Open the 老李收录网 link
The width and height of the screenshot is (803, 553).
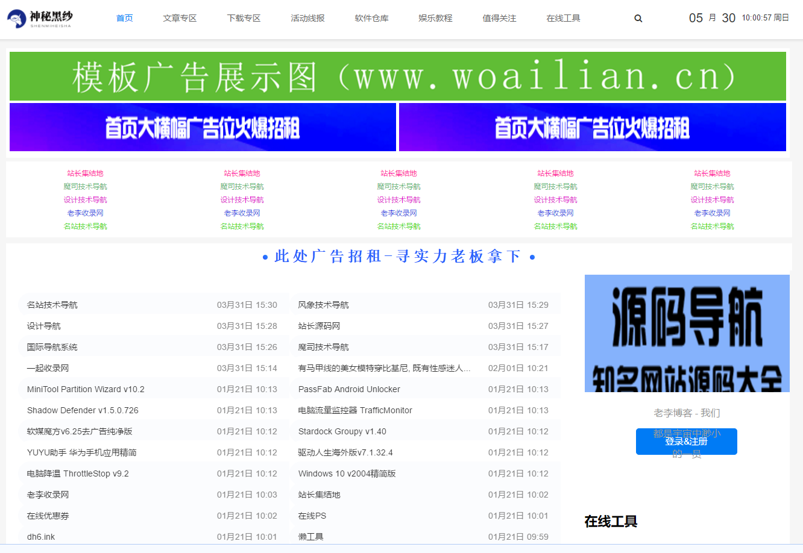tap(85, 213)
